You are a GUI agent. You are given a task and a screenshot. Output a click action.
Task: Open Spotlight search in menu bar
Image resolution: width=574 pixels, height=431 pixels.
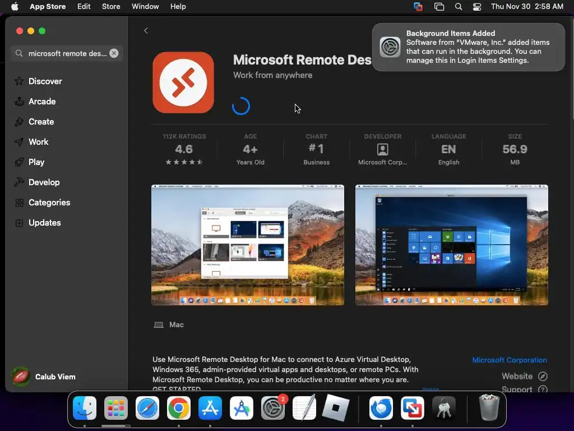[x=459, y=7]
